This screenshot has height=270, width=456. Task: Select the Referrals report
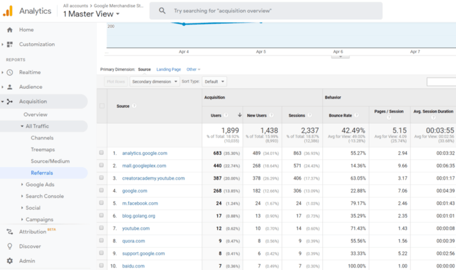tap(42, 173)
